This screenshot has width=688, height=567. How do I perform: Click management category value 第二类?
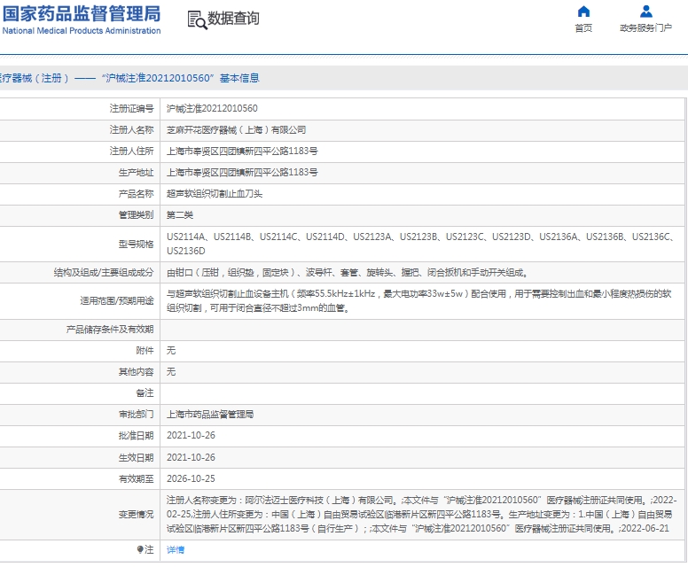pos(180,215)
